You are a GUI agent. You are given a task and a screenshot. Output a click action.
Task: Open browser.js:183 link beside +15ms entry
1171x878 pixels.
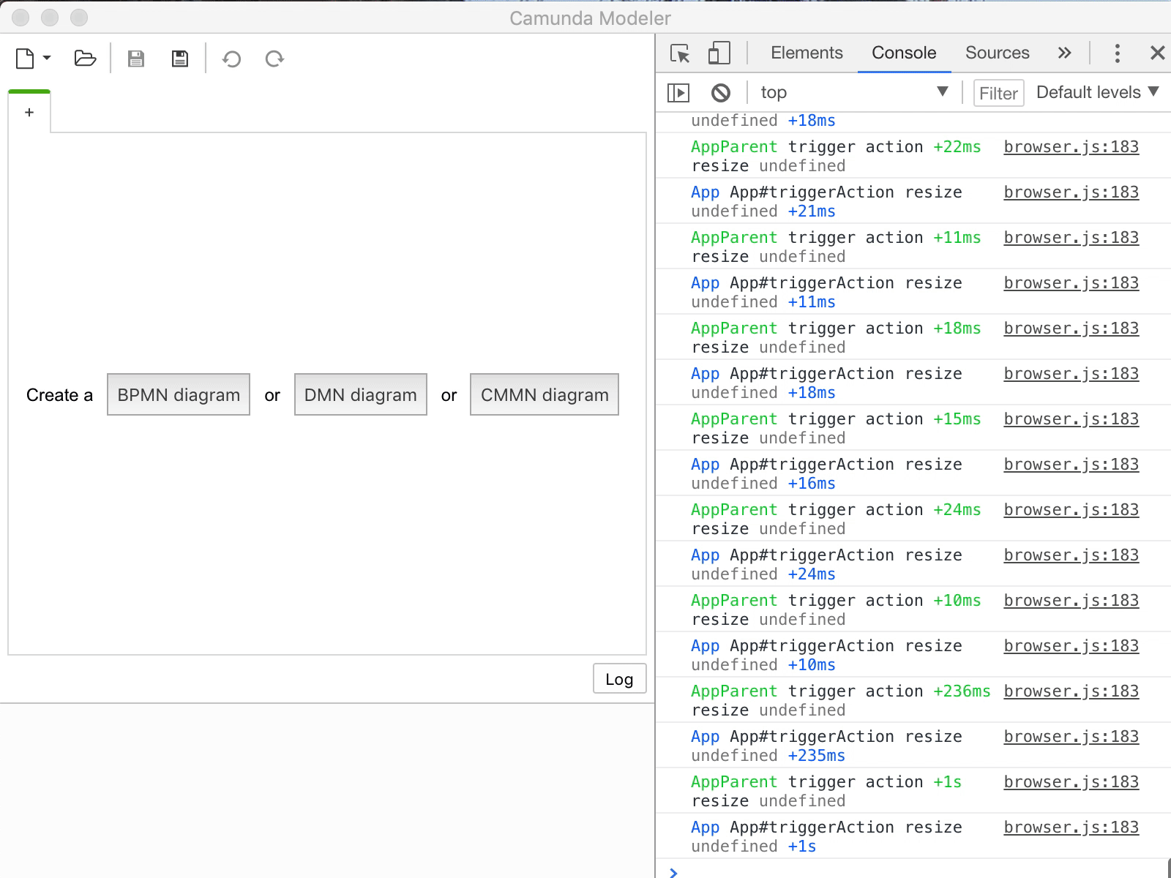point(1071,419)
